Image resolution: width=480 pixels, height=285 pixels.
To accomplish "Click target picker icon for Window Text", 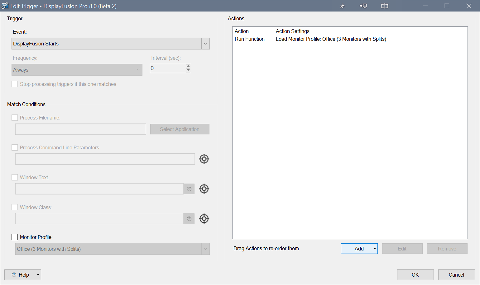I will tap(204, 189).
